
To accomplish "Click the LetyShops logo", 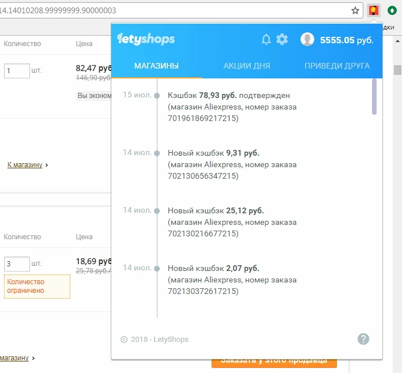I will coord(146,39).
